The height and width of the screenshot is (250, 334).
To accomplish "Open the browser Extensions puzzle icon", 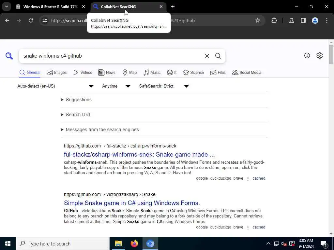I will [274, 21].
